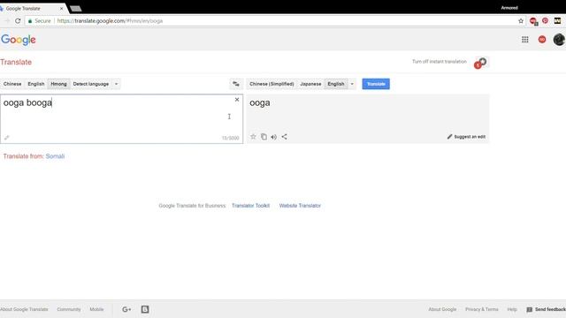Open the Translator Toolkit link
This screenshot has height=318, width=566.
pos(250,206)
